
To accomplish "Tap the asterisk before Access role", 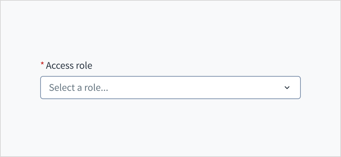I will click(42, 64).
